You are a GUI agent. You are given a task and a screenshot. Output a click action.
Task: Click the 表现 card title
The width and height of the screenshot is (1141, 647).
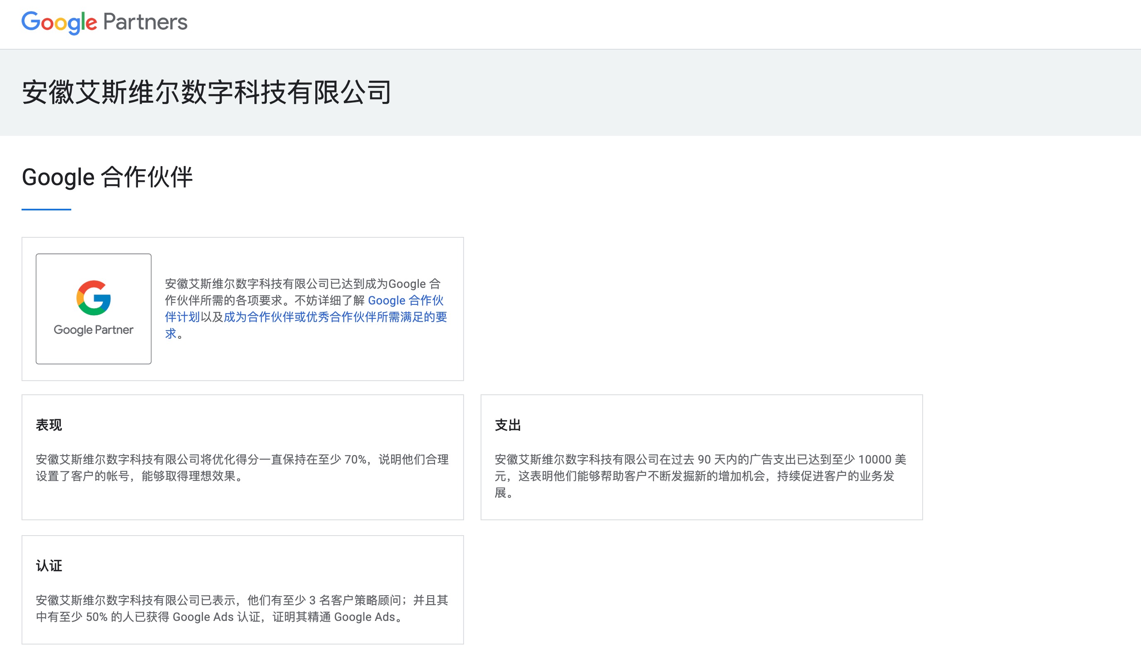coord(49,425)
